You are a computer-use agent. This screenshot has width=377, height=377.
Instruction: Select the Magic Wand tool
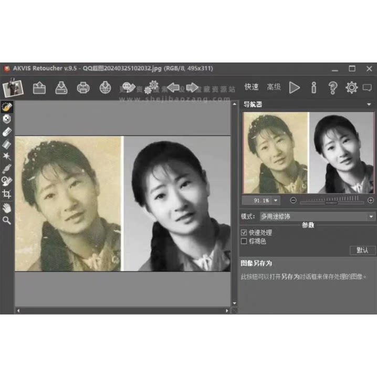coord(7,156)
